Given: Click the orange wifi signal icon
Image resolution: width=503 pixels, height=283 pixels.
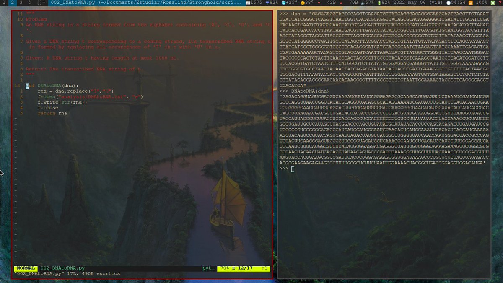Looking at the screenshot, I should [470, 3].
